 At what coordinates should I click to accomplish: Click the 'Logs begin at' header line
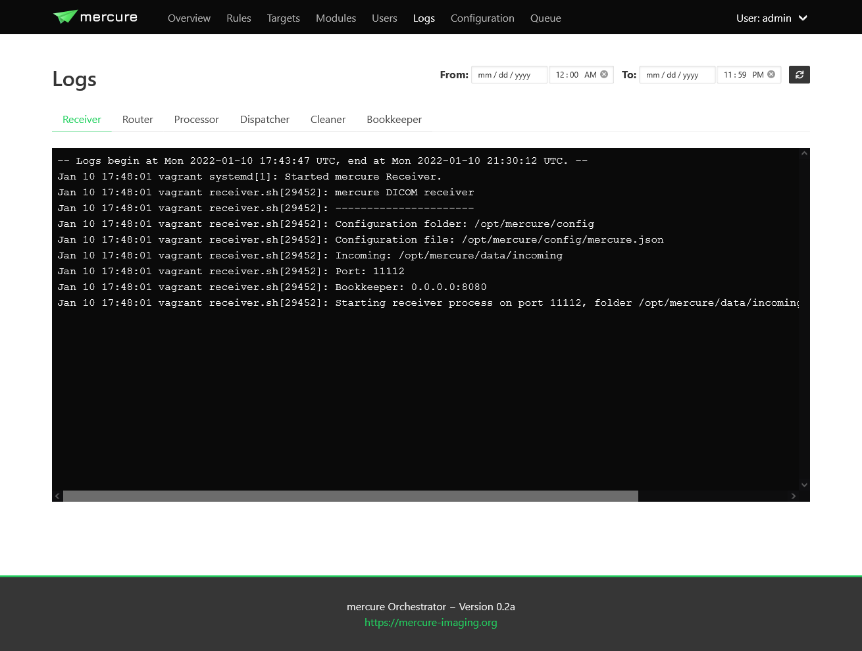[322, 160]
